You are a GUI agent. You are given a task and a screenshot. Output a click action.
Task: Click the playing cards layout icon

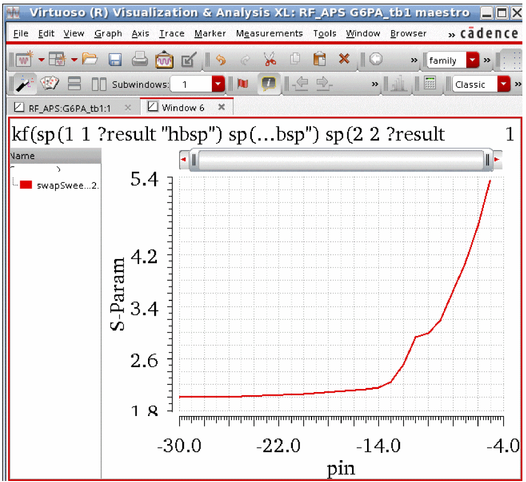coord(49,83)
